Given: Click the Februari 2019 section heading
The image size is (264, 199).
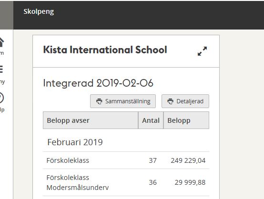Looking at the screenshot, I should pos(75,142).
